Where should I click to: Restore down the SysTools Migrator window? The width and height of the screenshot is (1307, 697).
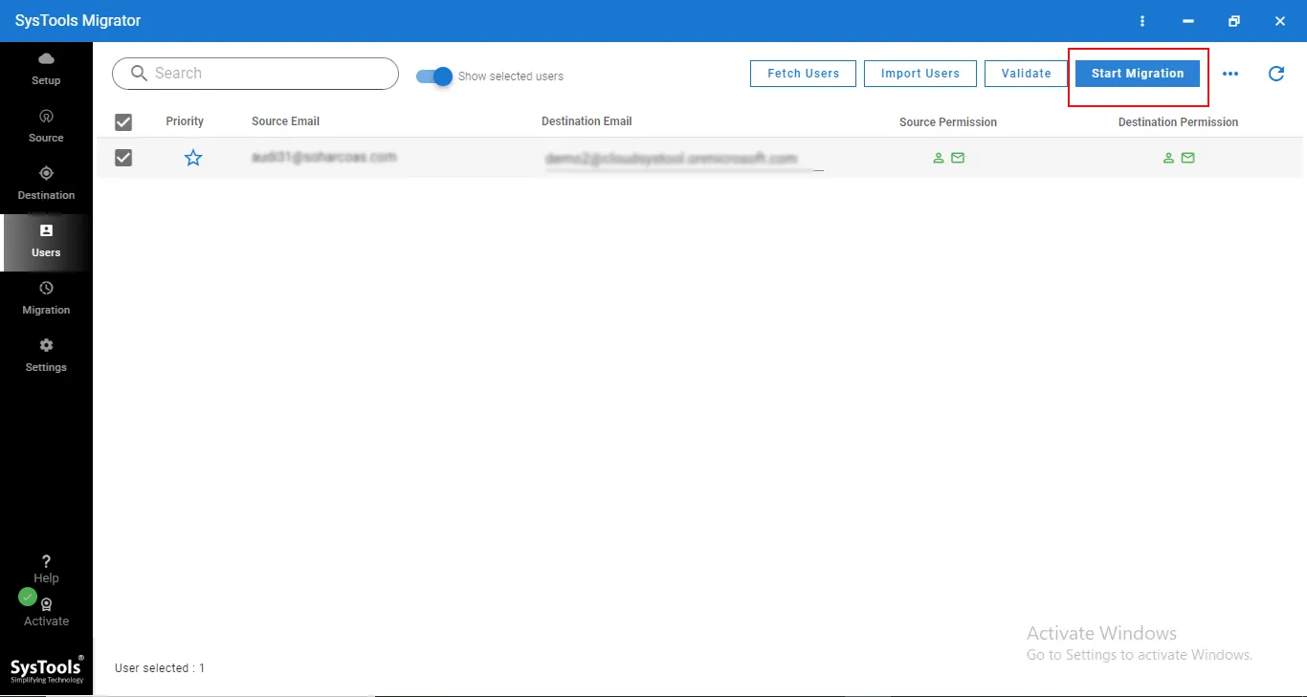(1234, 21)
